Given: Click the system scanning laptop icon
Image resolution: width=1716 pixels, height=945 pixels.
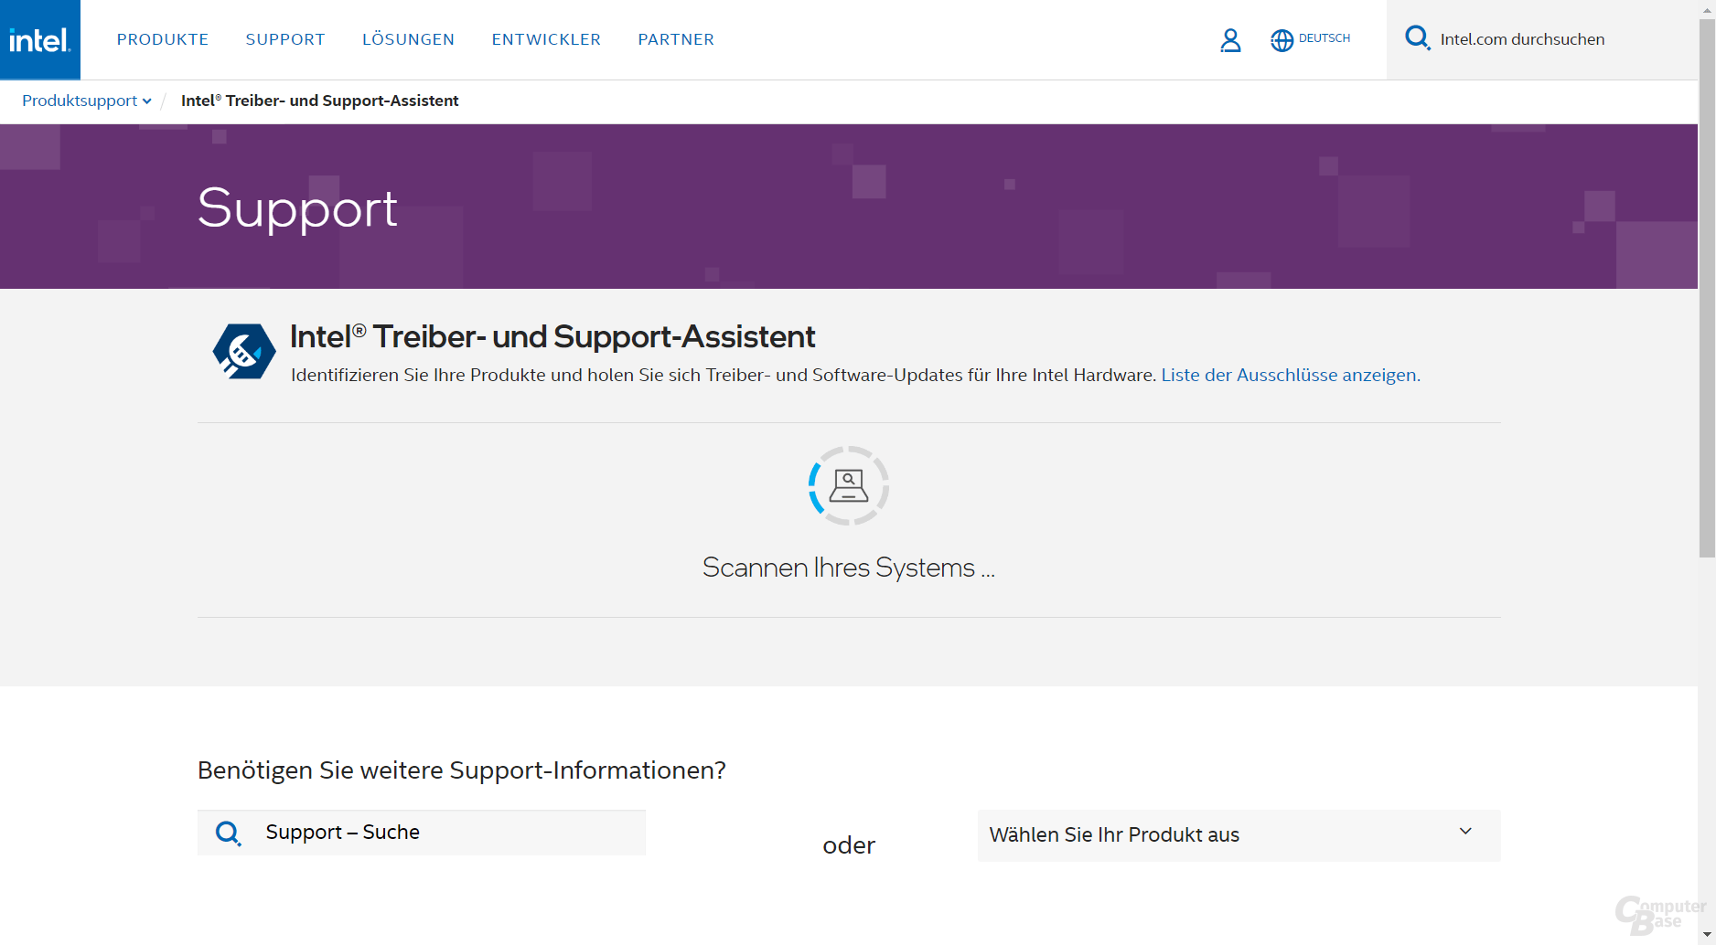Looking at the screenshot, I should pos(849,486).
